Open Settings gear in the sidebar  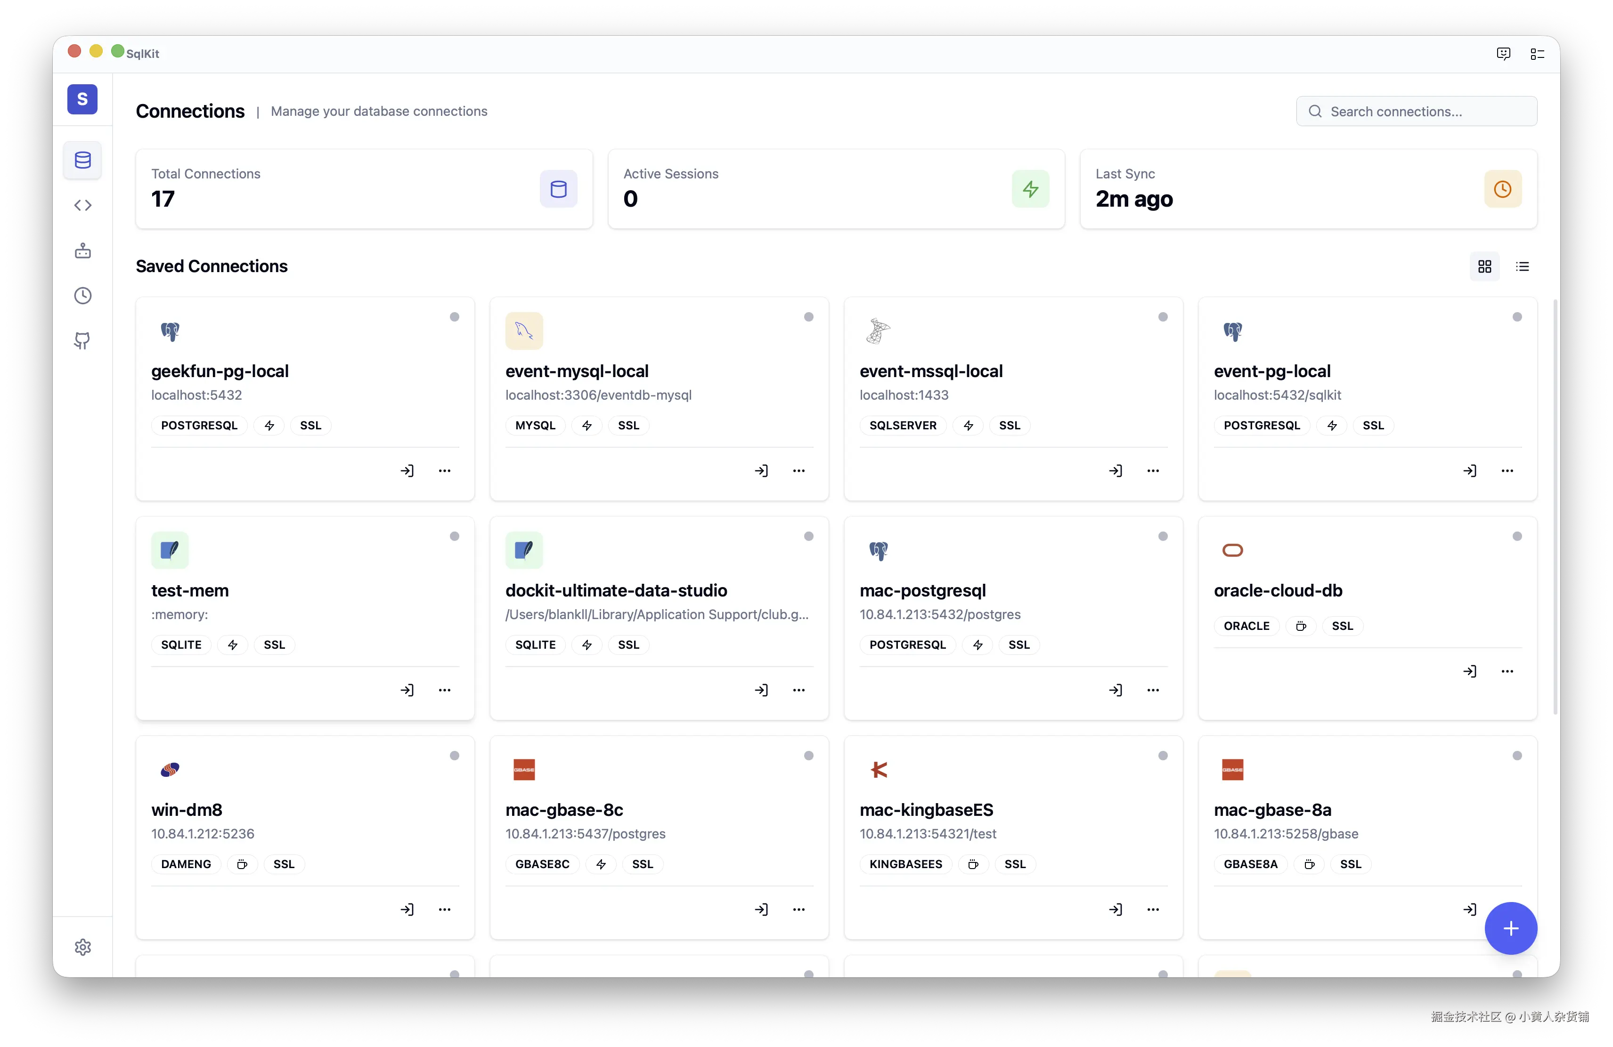coord(83,947)
